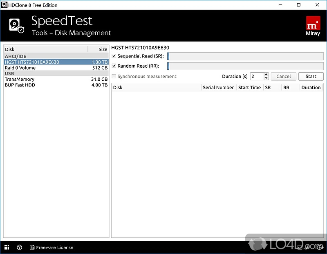
Task: Click the HDClone title bar app icon
Action: tap(4, 5)
